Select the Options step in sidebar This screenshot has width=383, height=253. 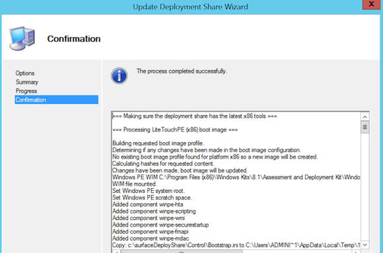pos(25,73)
